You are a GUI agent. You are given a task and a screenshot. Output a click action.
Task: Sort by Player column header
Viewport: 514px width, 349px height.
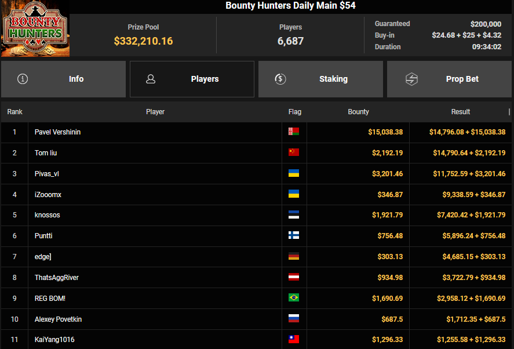coord(155,112)
